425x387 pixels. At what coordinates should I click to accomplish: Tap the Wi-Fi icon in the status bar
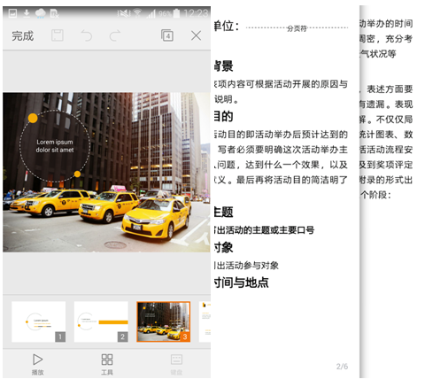[137, 13]
